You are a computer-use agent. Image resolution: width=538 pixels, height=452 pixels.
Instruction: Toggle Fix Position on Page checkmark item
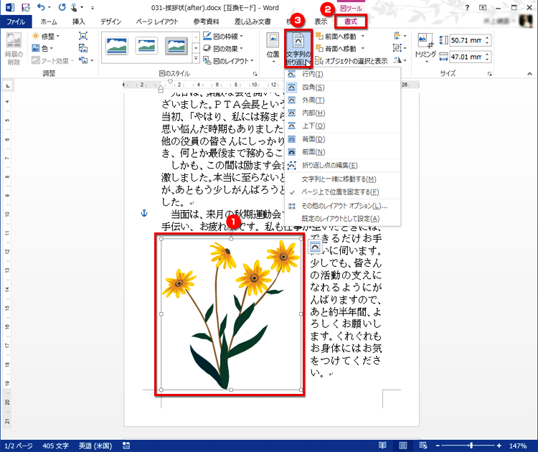(x=343, y=192)
